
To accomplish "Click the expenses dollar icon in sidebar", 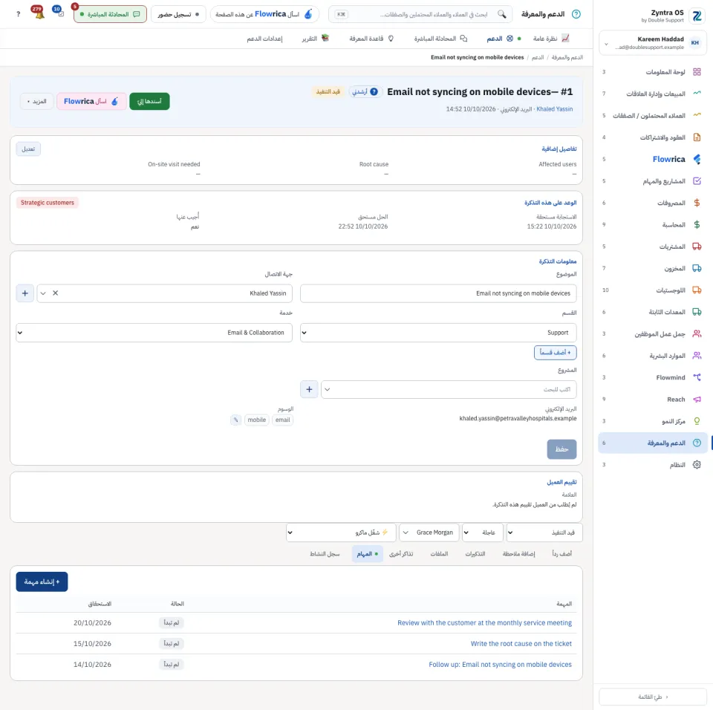I will point(697,203).
